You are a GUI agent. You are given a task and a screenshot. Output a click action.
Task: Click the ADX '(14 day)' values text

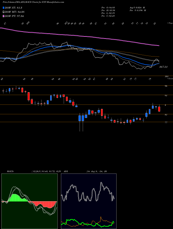(x=97, y=171)
